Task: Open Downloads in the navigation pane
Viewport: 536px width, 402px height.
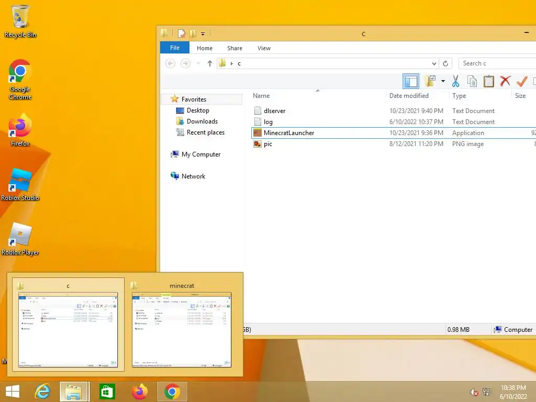Action: coord(202,121)
